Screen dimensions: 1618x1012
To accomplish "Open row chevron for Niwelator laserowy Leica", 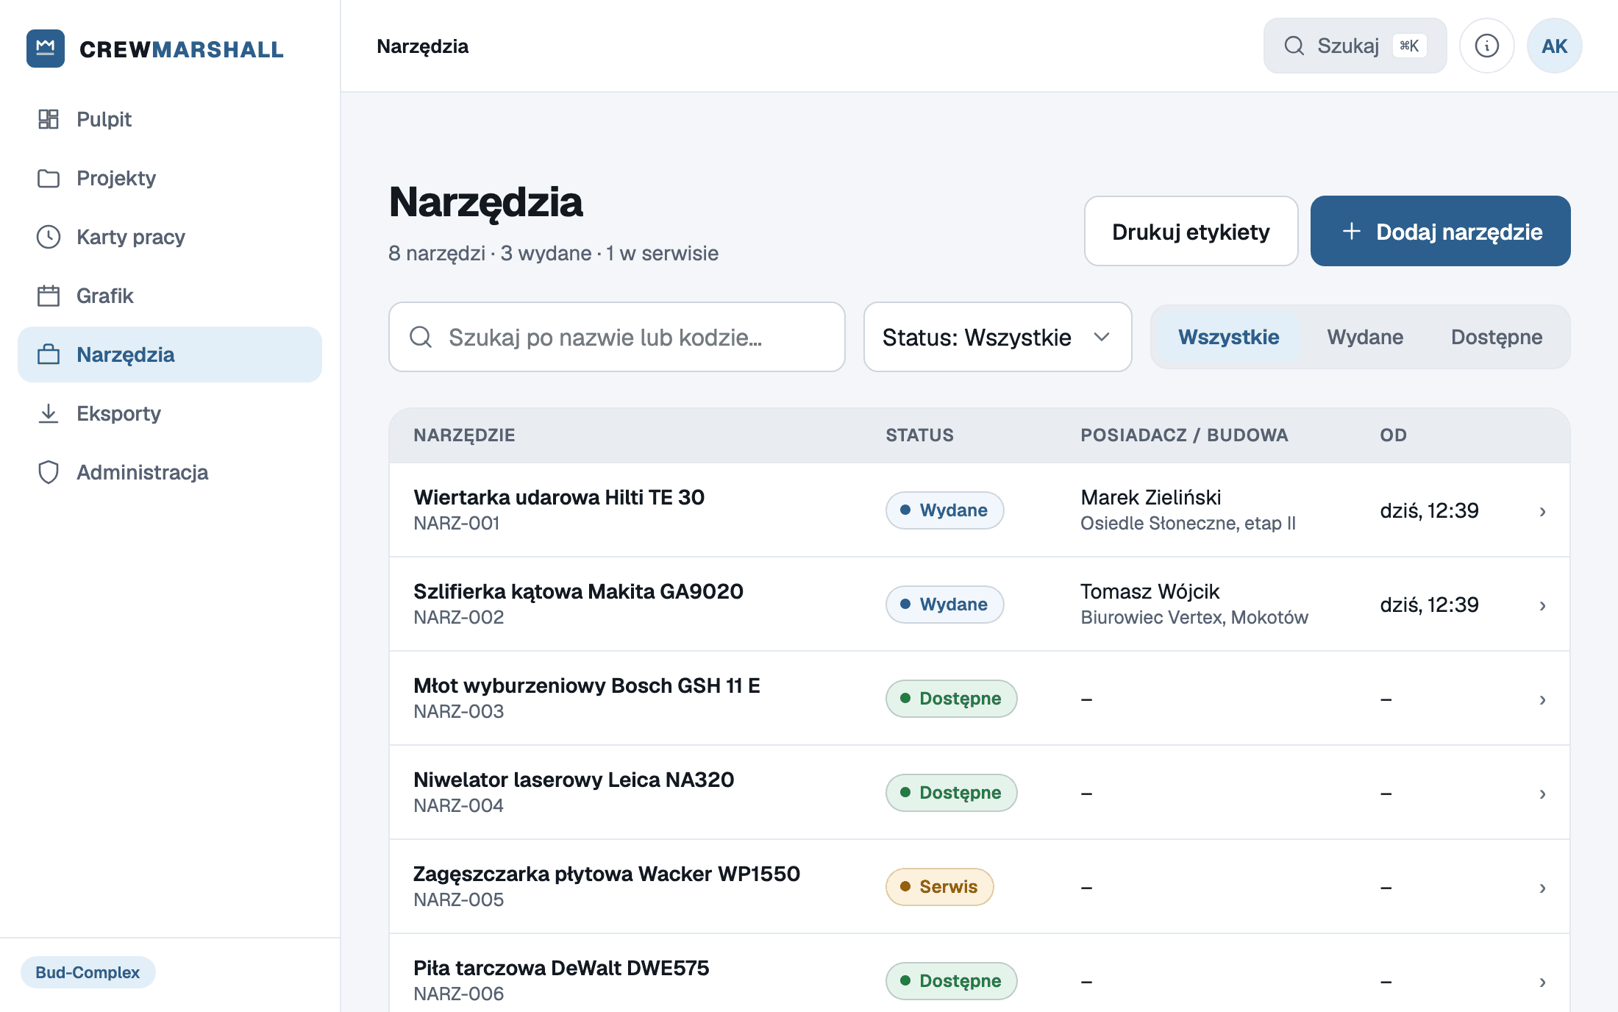I will click(1542, 794).
